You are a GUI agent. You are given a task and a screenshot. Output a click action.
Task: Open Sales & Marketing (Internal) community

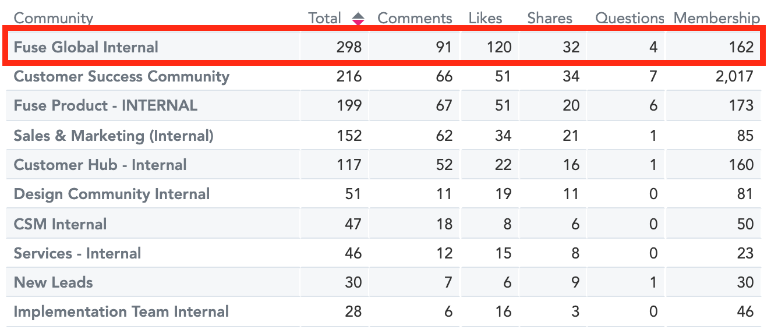tap(114, 136)
